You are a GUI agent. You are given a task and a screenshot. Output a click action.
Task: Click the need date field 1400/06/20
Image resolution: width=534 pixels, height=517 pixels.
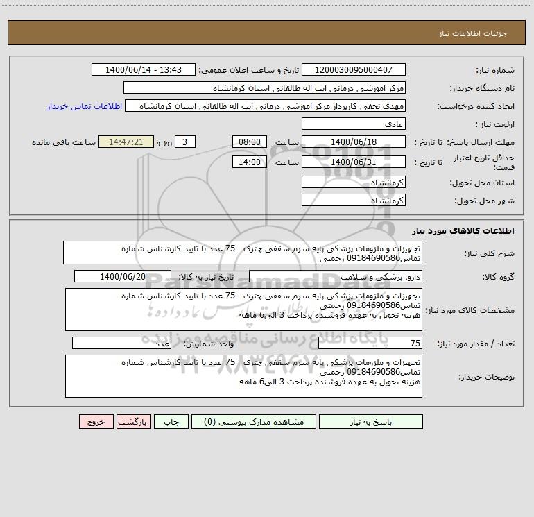pyautogui.click(x=123, y=276)
